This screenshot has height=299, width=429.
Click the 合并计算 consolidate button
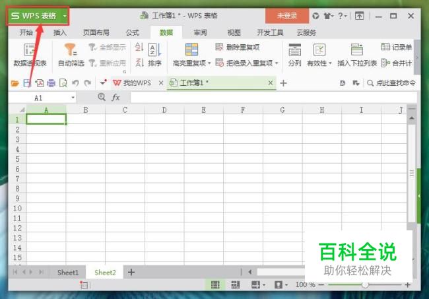(x=397, y=63)
